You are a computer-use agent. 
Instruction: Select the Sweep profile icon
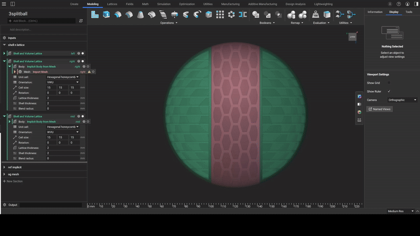point(186,15)
